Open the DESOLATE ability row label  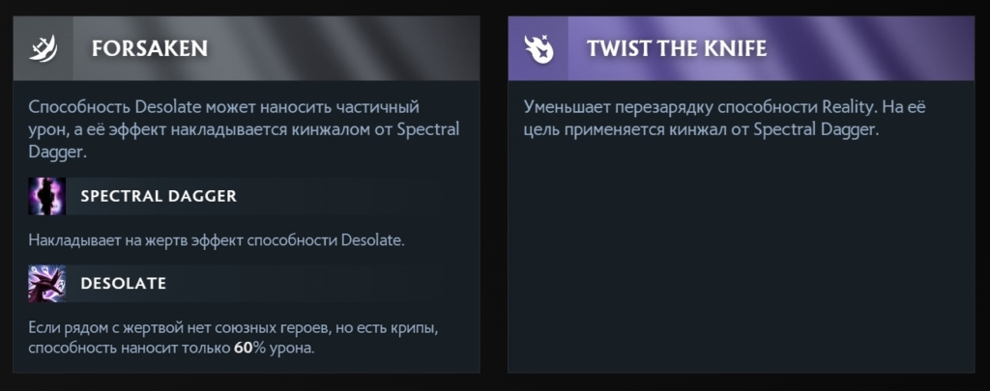[124, 284]
